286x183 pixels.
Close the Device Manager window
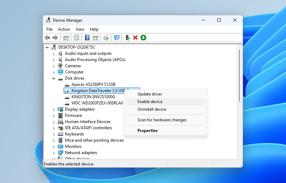[235, 20]
